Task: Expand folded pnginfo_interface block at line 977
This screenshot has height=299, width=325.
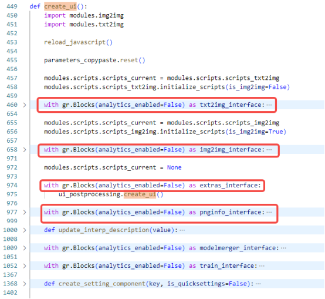Action: pyautogui.click(x=25, y=212)
